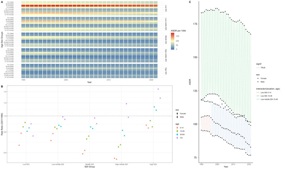This screenshot has width=282, height=169.
Task: Click the 'ASDR' y-axis title in panel C
Action: (190, 82)
